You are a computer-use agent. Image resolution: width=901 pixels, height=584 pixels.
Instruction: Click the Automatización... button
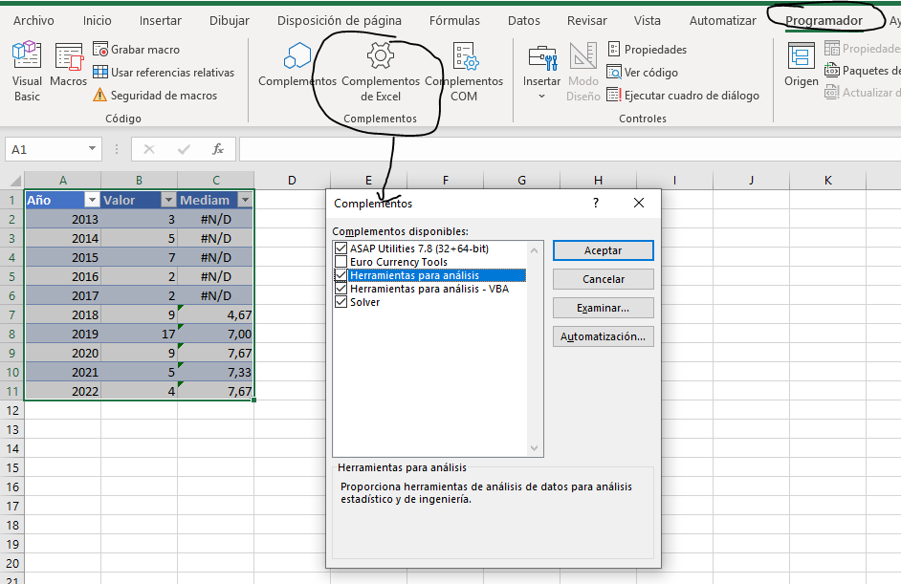point(603,336)
